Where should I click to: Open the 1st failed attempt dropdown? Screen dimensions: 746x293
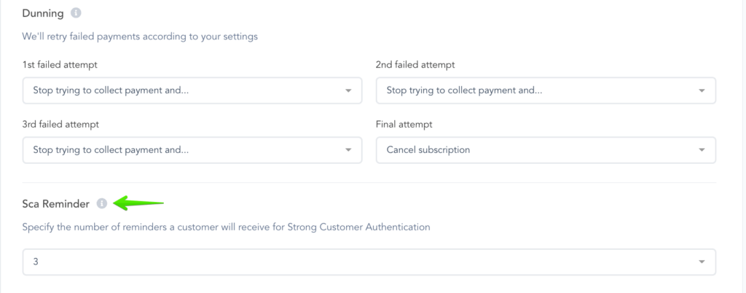click(192, 90)
